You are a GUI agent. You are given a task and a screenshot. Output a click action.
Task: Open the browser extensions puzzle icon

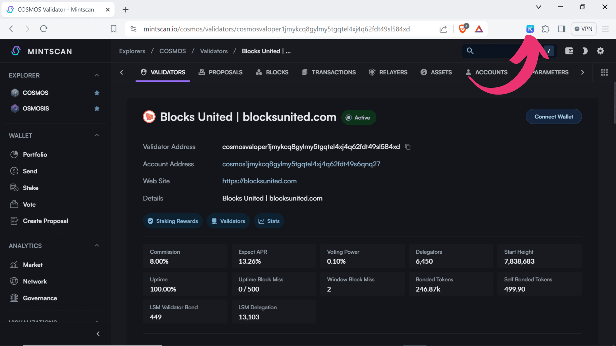tap(545, 29)
